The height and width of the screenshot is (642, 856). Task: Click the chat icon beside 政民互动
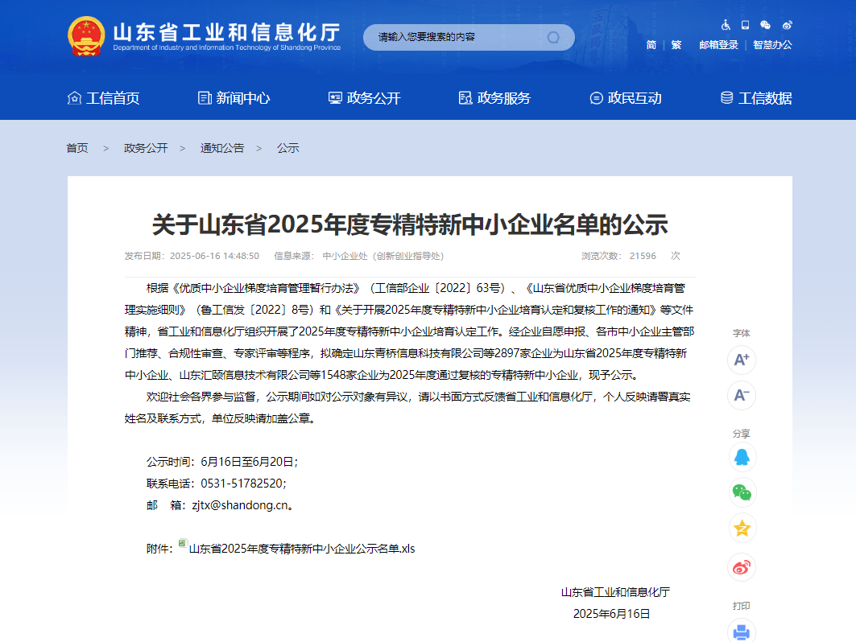[596, 98]
